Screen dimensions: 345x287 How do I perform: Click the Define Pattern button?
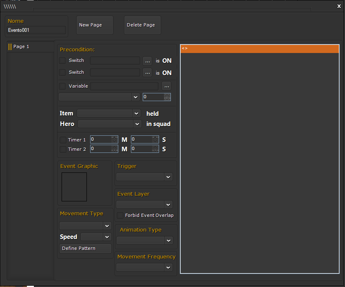pos(85,249)
